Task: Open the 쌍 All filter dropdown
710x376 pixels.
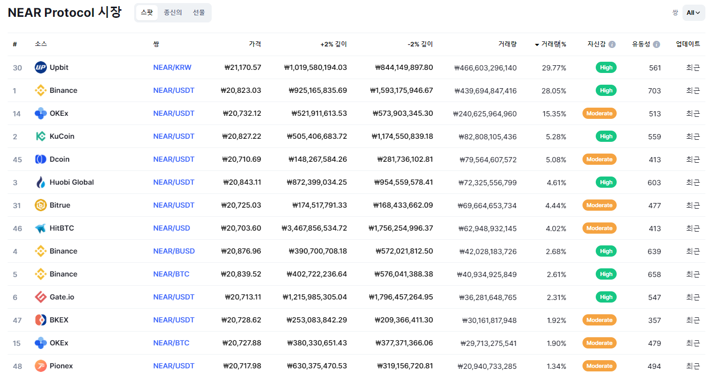Action: tap(694, 13)
